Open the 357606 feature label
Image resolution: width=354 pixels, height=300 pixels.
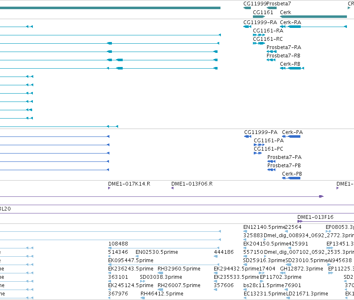tap(224, 285)
